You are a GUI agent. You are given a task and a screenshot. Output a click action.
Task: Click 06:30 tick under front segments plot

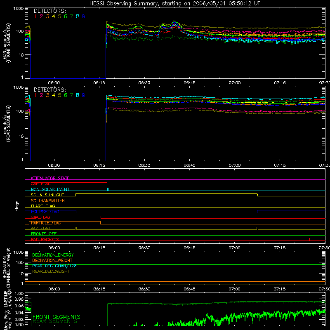coord(144,83)
